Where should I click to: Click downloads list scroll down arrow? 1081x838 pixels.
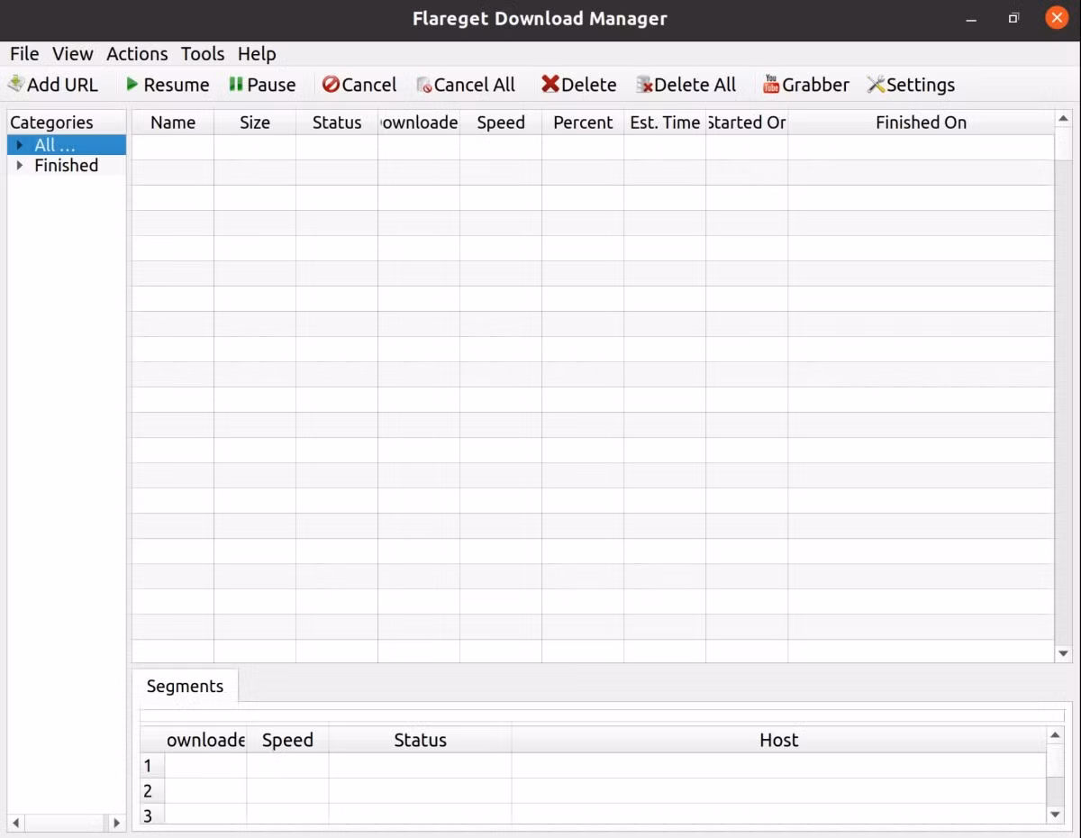coord(1063,653)
